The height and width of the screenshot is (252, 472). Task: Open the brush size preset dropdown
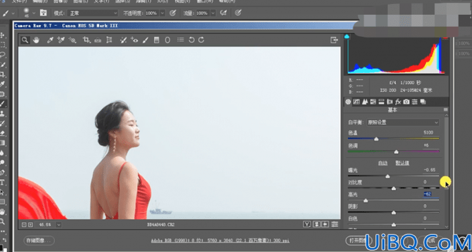click(33, 13)
